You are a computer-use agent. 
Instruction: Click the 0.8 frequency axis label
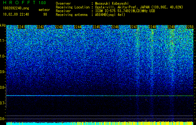(x=2, y=87)
